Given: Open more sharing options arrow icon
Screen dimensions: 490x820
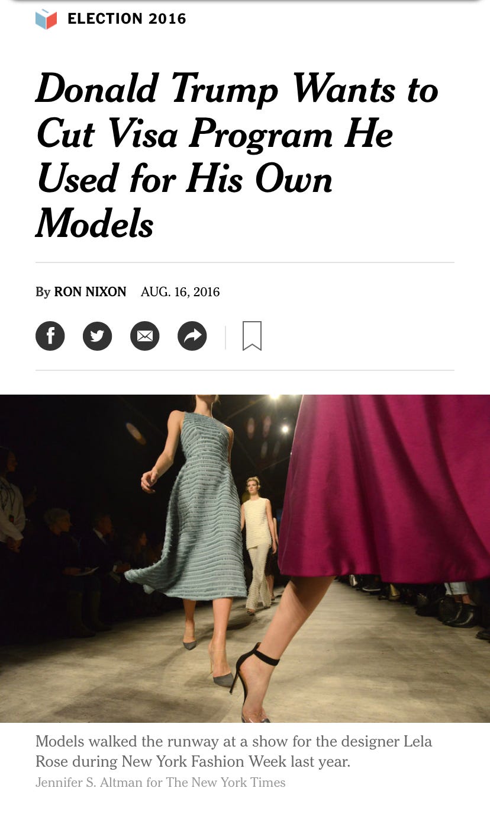Looking at the screenshot, I should click(x=192, y=336).
